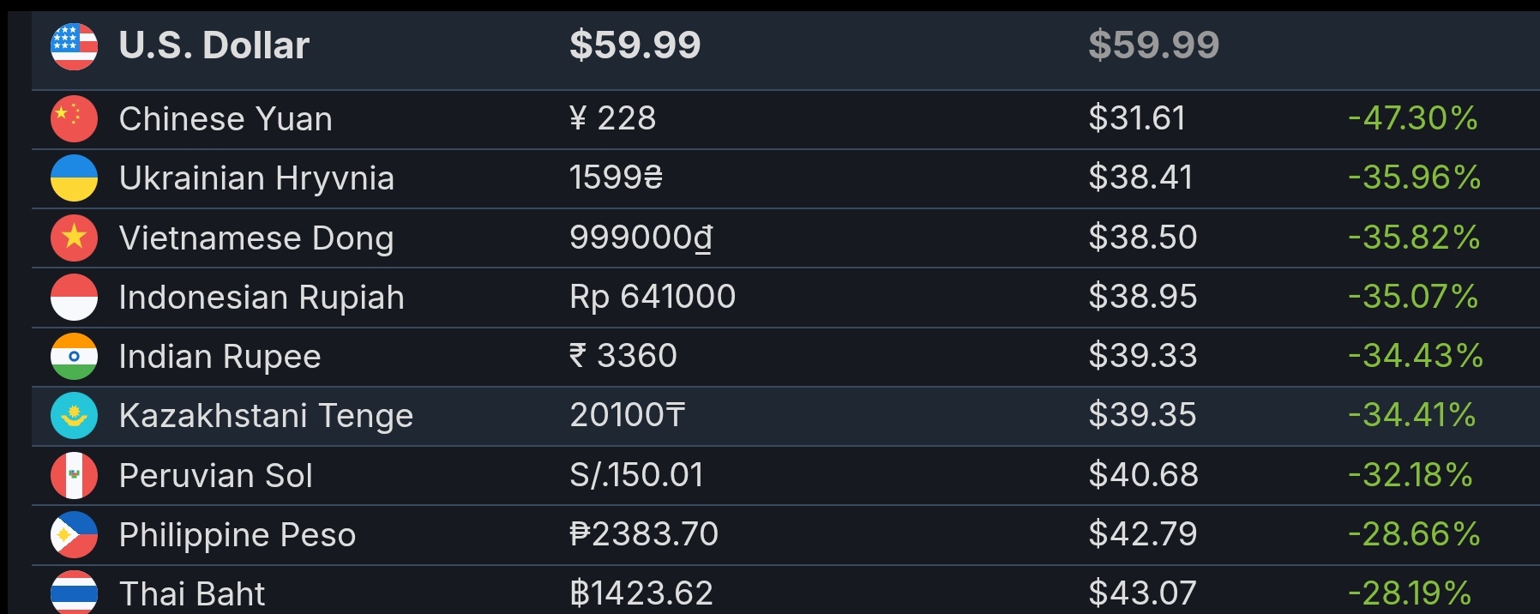Click the Indonesian flag icon

(x=74, y=297)
